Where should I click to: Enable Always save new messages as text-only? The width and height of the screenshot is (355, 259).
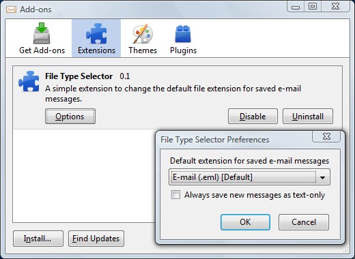[175, 195]
